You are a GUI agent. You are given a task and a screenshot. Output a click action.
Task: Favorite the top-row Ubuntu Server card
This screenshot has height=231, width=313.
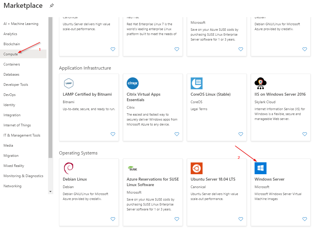pos(113,49)
